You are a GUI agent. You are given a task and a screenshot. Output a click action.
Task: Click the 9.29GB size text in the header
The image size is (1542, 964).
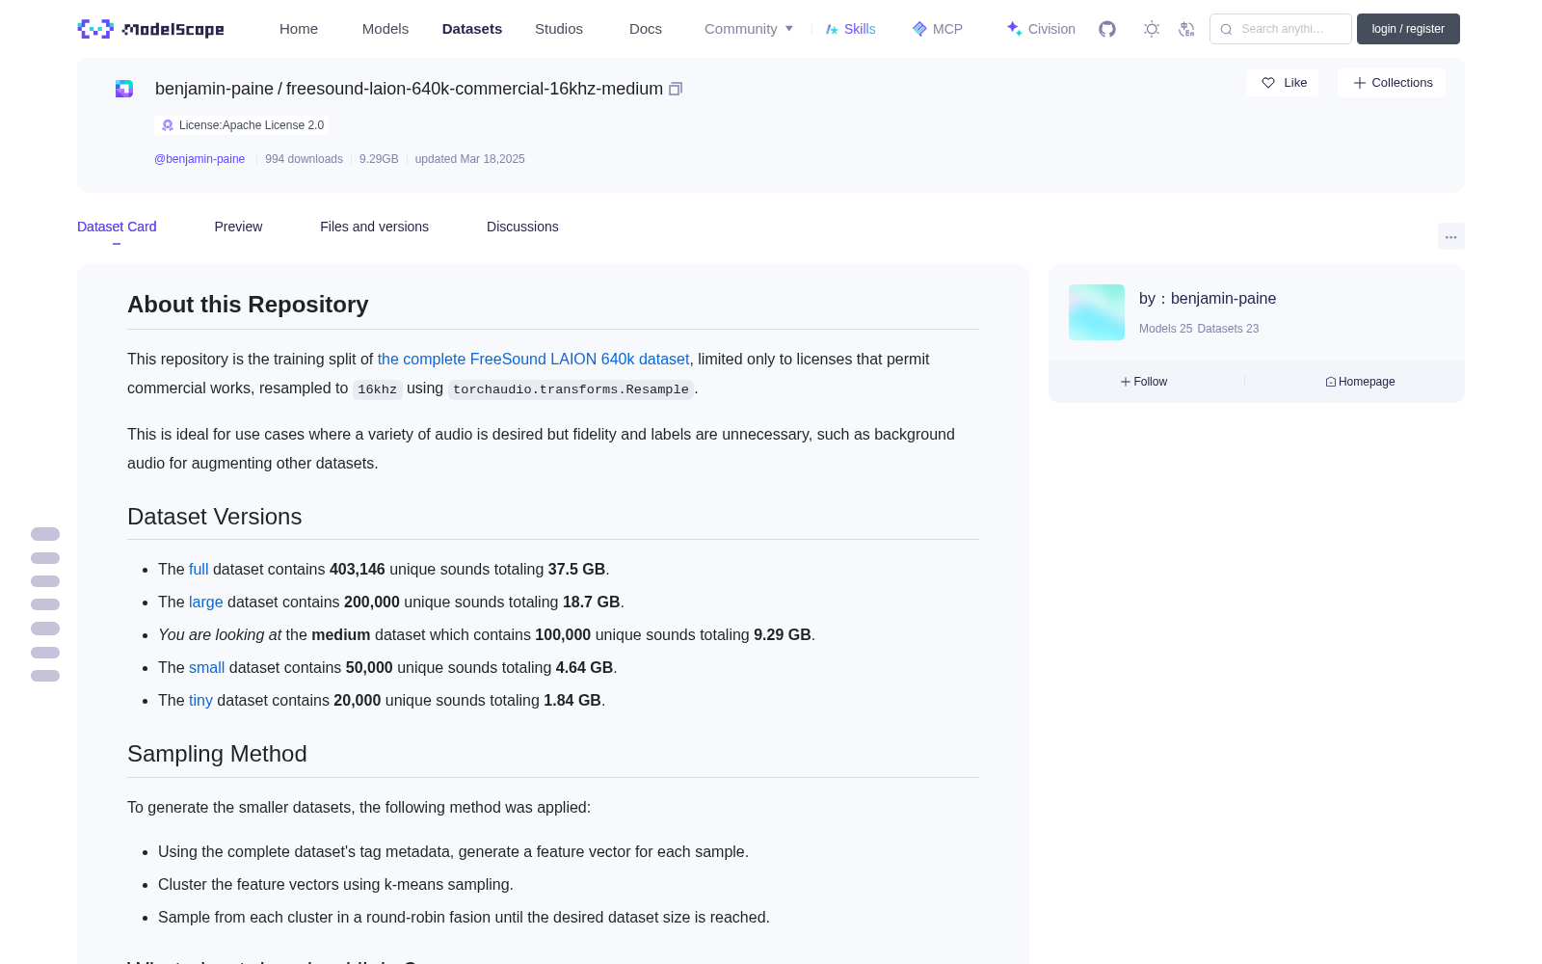pos(379,159)
